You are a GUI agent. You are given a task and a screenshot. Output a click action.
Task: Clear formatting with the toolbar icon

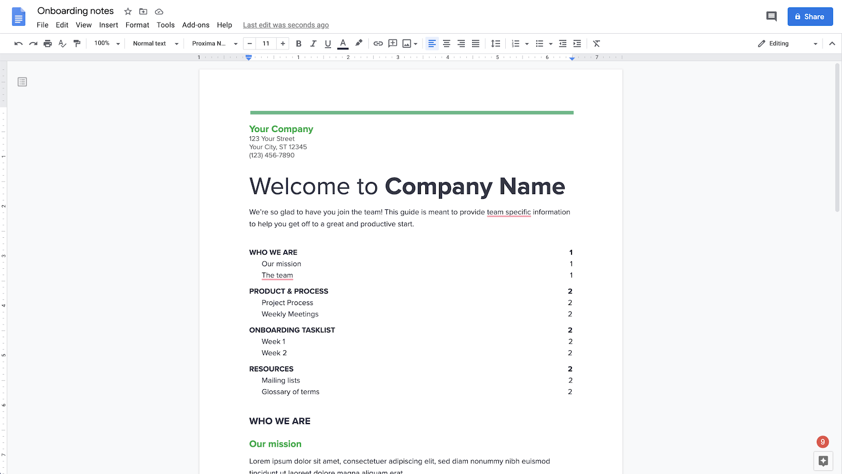point(596,44)
